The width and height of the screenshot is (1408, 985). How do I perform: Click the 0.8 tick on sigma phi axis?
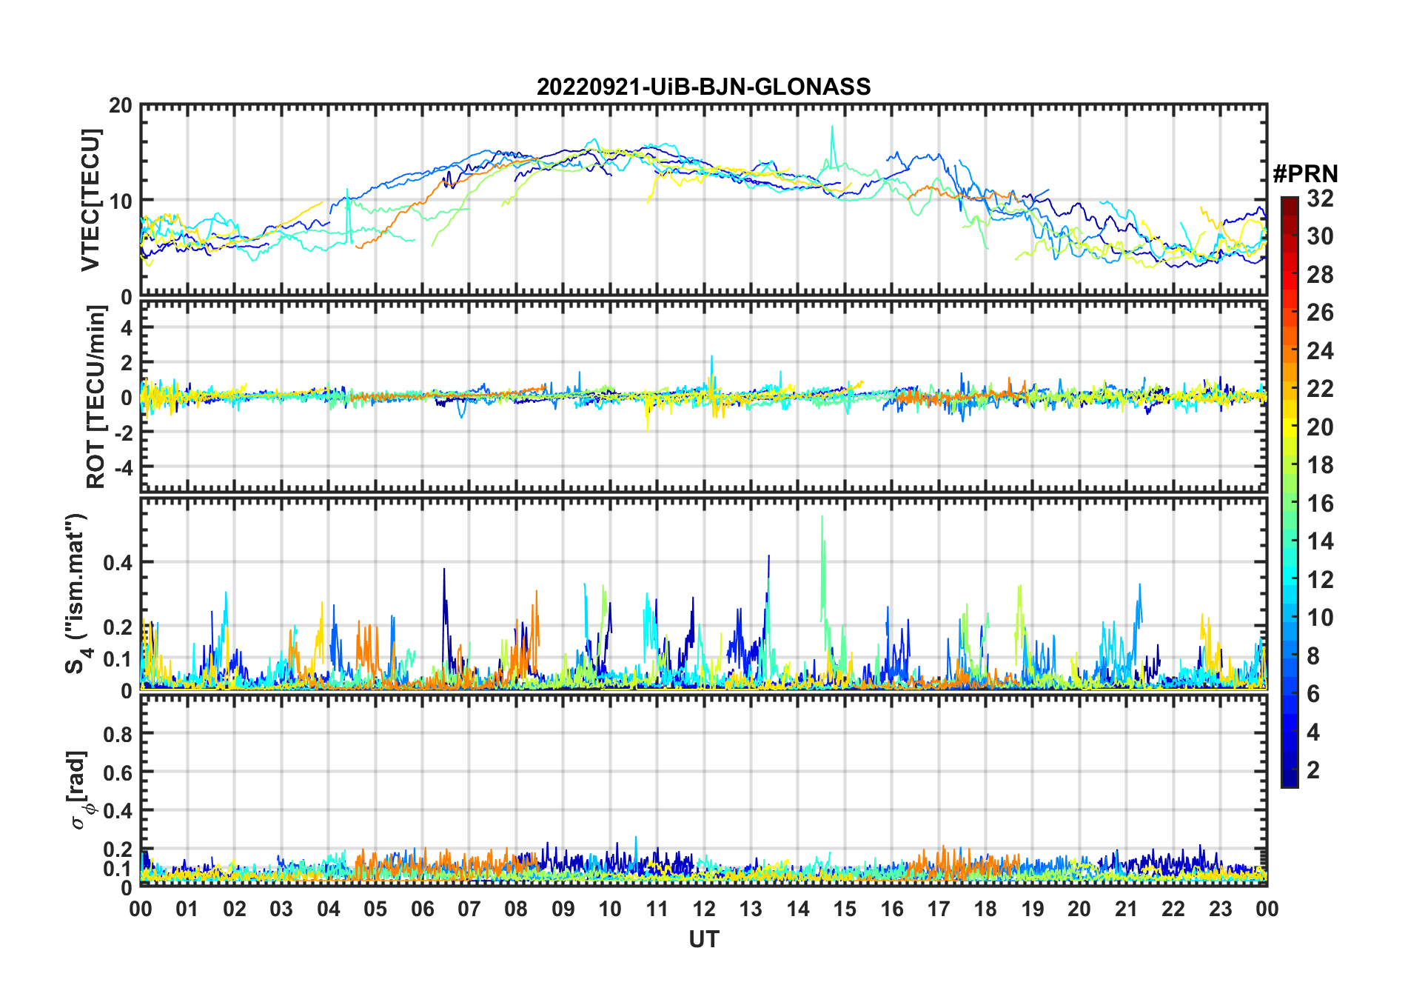(118, 734)
